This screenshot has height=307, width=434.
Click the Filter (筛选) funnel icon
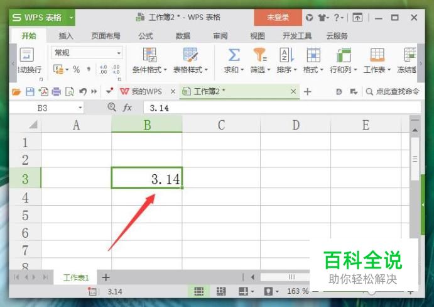260,55
